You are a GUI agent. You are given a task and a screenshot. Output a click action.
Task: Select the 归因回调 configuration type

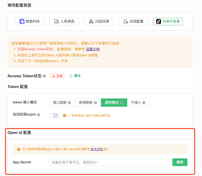(99, 21)
